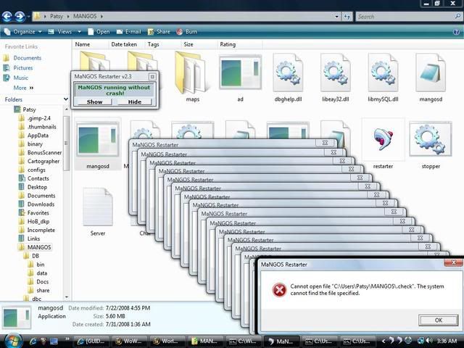
Task: Expand the Patsy breadcrumb arrow
Action: tap(67, 16)
